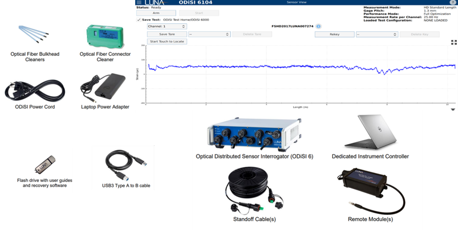Click the "1.3 mm" gage pitch value
458x230 pixels.
430,11
